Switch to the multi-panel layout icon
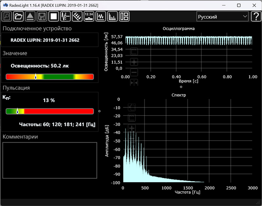The width and height of the screenshot is (262, 206). point(124,16)
